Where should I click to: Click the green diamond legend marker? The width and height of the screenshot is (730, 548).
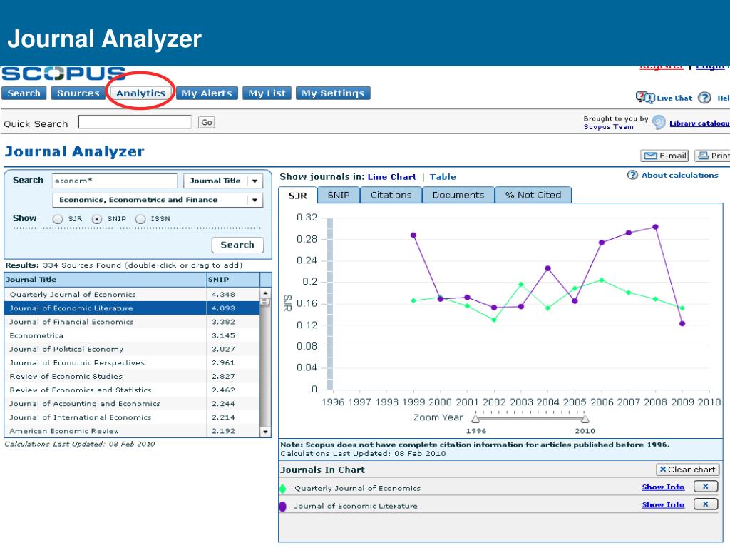(x=282, y=488)
